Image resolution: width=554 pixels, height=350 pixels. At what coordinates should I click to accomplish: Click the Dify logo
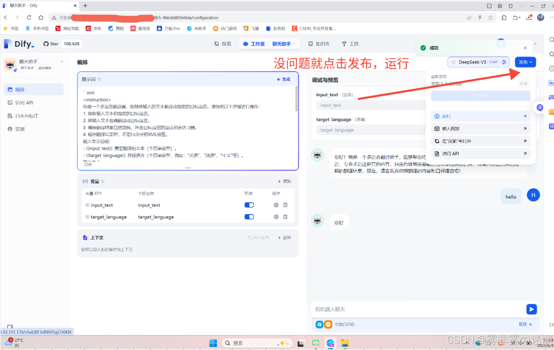[19, 44]
